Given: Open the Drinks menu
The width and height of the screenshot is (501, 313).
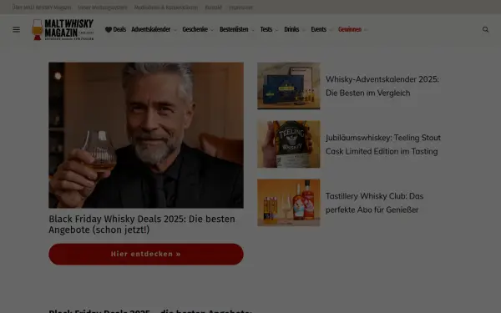Looking at the screenshot, I should pyautogui.click(x=291, y=29).
